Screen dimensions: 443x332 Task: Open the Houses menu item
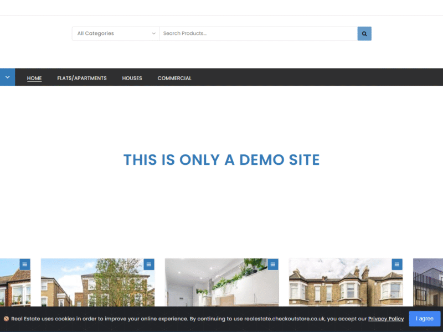pyautogui.click(x=132, y=78)
